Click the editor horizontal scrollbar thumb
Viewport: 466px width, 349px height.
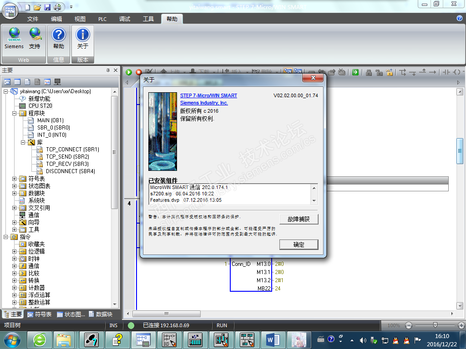point(167,314)
